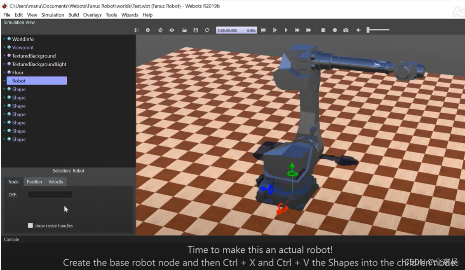Open the Simulation menu

coord(52,15)
